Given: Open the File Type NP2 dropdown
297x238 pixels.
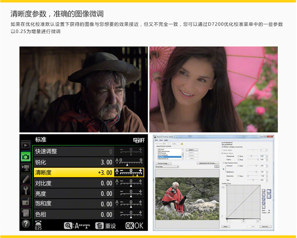Looking at the screenshot, I should (x=166, y=144).
